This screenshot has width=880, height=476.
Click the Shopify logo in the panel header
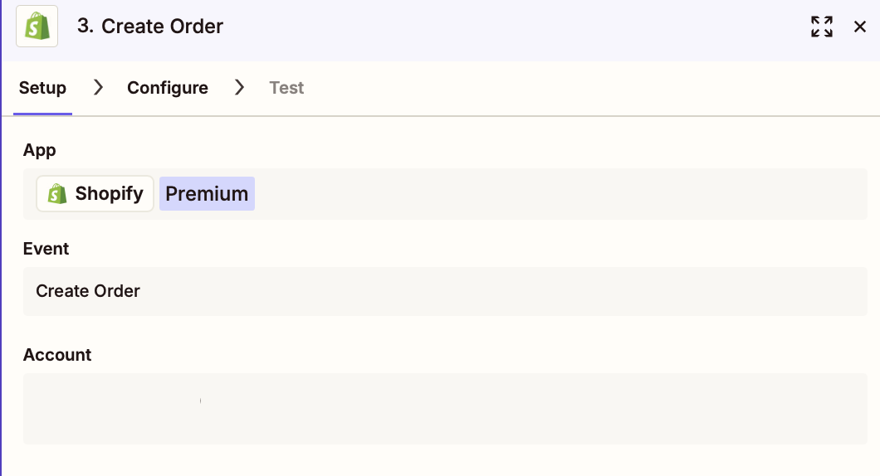(x=37, y=27)
